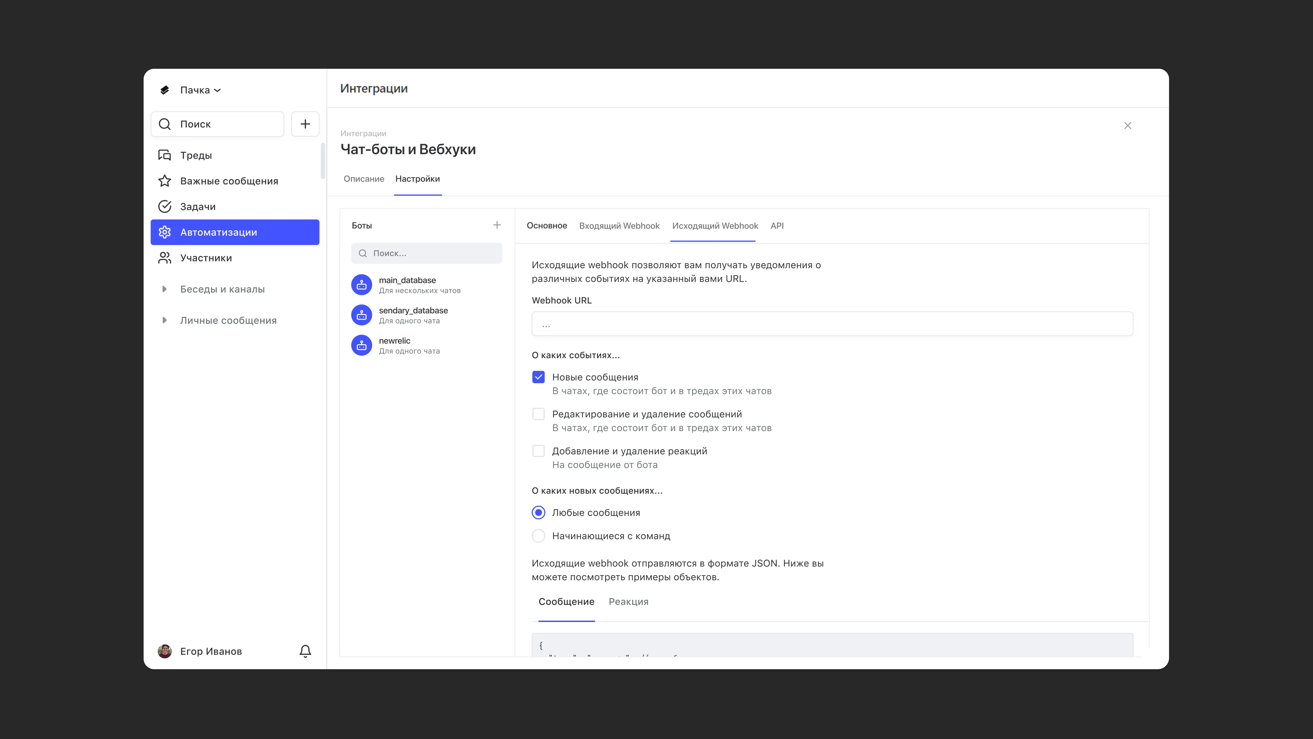The image size is (1313, 739).
Task: Enable Редактирование и удаление сообщений checkbox
Action: [x=538, y=414]
